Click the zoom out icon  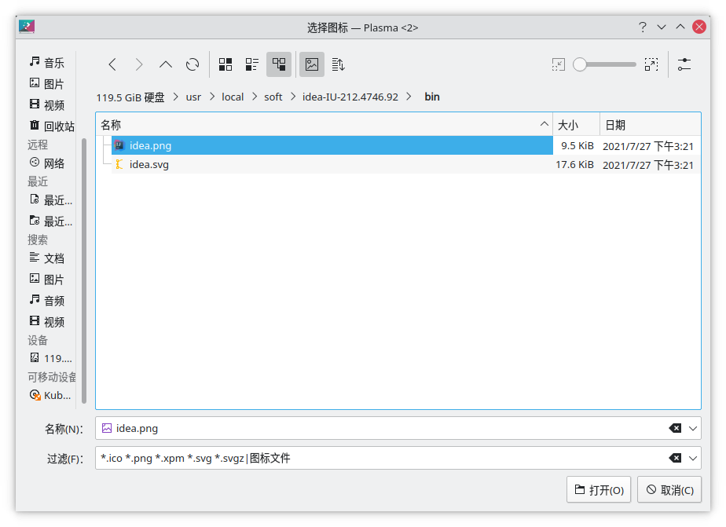coord(559,64)
